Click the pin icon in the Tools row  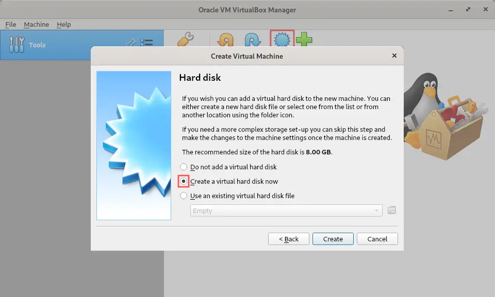[130, 42]
